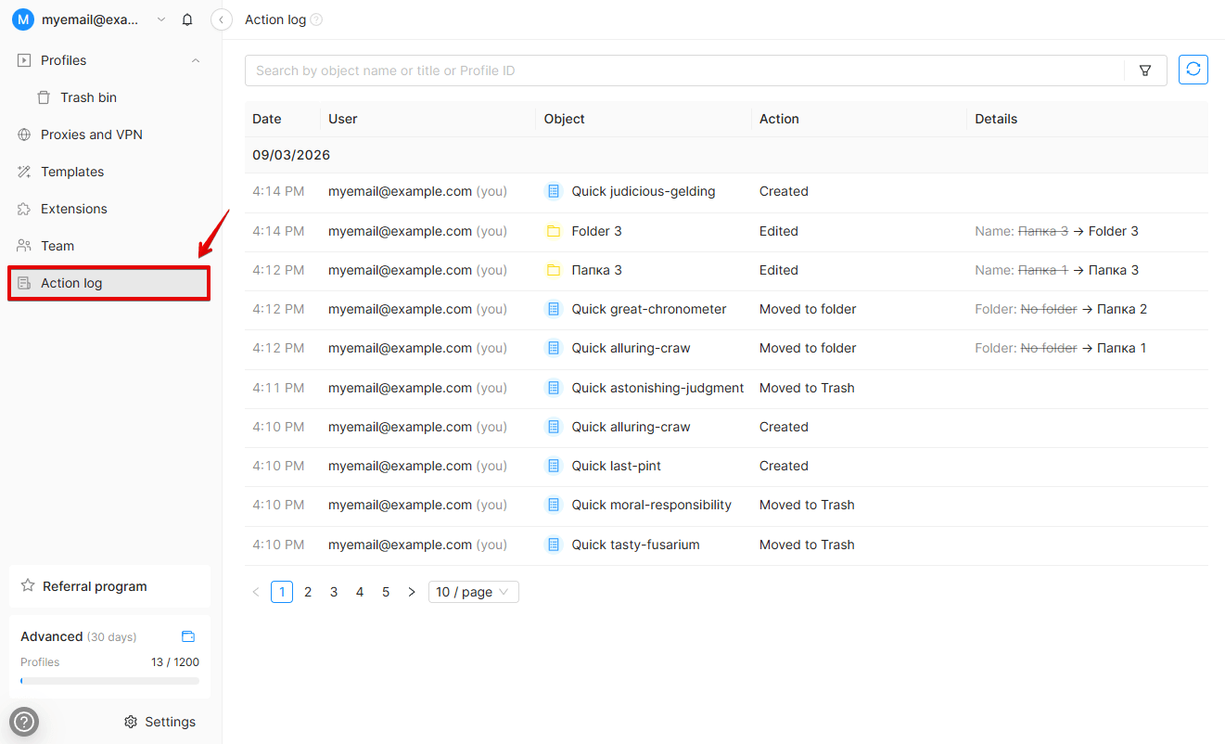Open the filter funnel icon
Image resolution: width=1225 pixels, height=744 pixels.
point(1145,71)
